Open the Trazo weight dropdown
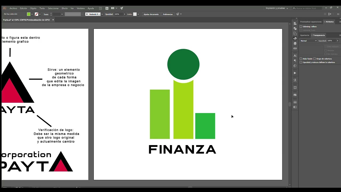341x192 pixels. click(x=62, y=14)
